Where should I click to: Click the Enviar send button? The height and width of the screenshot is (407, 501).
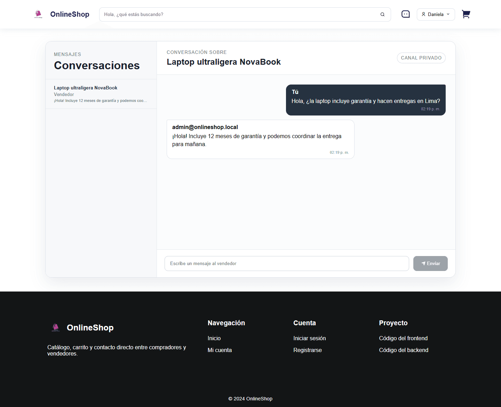click(430, 263)
